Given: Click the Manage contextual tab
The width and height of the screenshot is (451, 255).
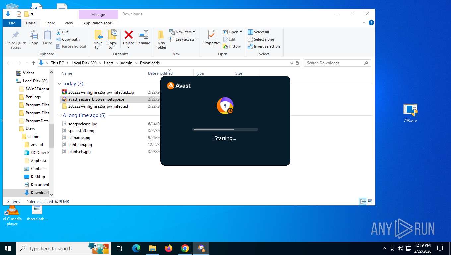Looking at the screenshot, I should point(98,15).
